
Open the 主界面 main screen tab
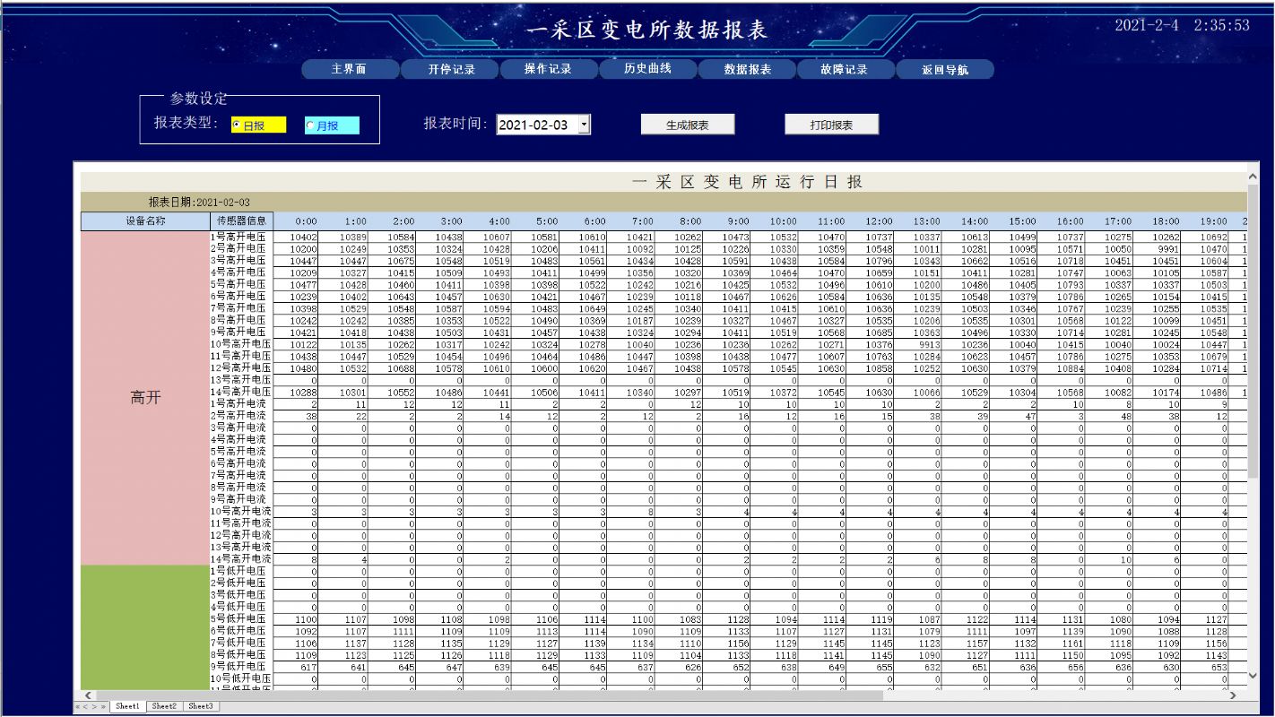click(x=349, y=69)
